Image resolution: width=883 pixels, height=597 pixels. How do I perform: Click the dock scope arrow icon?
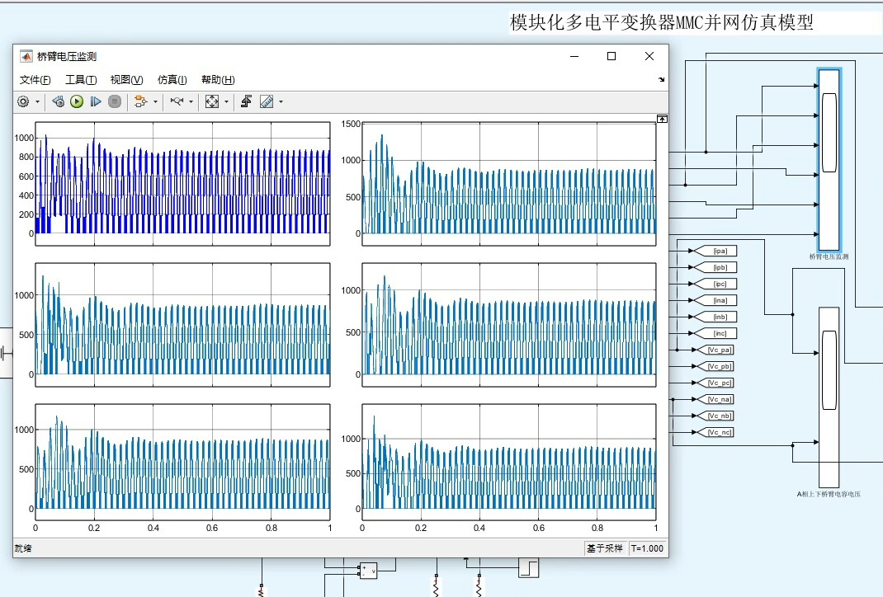point(662,80)
